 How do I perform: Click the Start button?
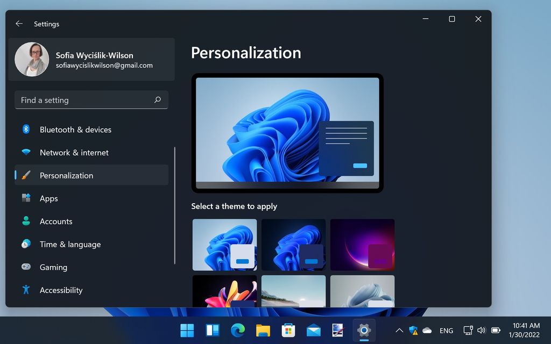pyautogui.click(x=187, y=331)
